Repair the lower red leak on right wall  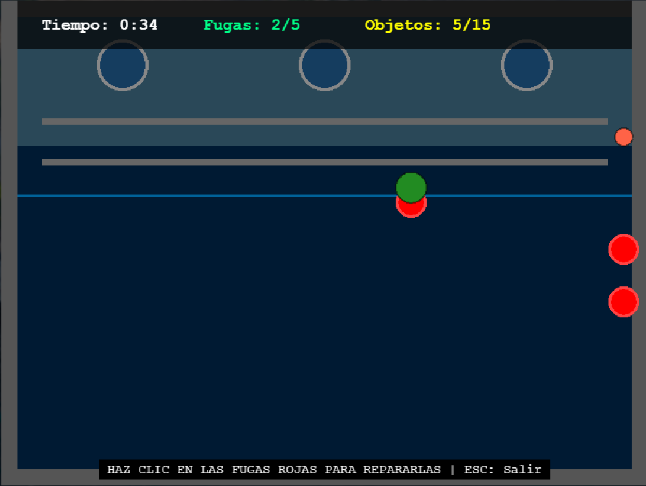click(x=623, y=302)
